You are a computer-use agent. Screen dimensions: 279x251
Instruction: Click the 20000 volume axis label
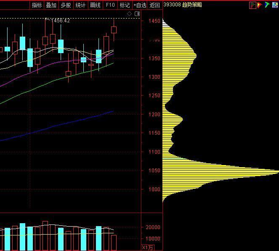(153, 227)
